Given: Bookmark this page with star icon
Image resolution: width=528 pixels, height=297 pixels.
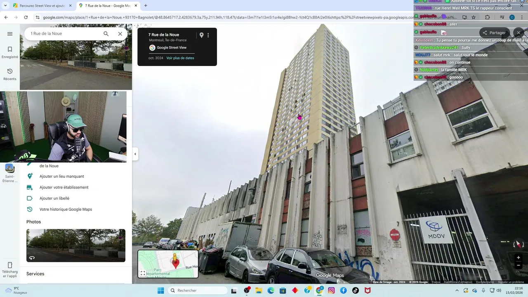Looking at the screenshot, I should point(474,17).
